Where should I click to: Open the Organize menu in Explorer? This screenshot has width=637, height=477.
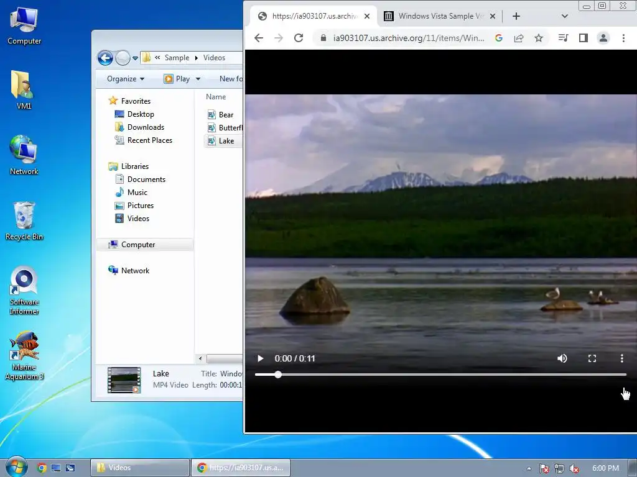coord(126,79)
